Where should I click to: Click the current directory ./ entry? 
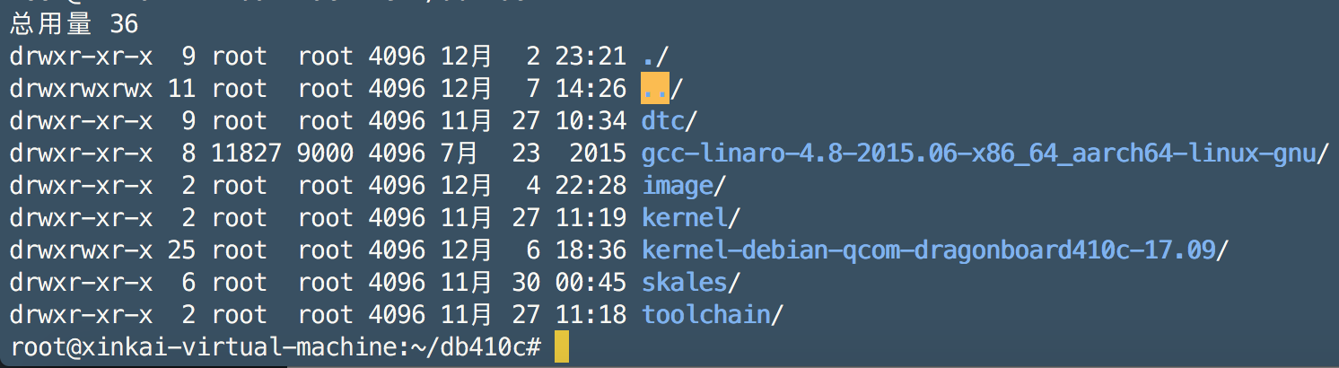pos(655,57)
